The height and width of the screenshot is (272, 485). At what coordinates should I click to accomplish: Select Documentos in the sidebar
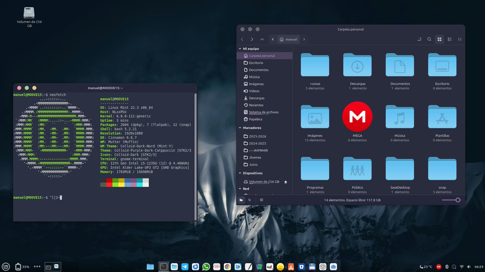coord(265,70)
